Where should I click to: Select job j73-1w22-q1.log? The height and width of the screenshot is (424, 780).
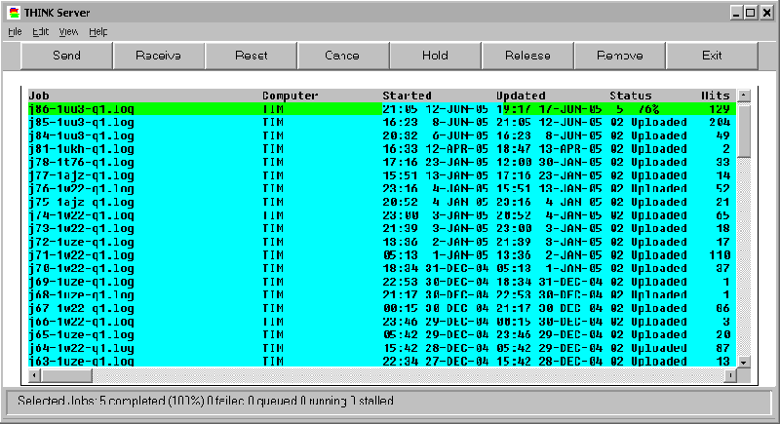[381, 229]
